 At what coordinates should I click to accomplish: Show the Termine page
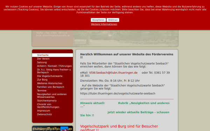pyautogui.click(x=42, y=90)
